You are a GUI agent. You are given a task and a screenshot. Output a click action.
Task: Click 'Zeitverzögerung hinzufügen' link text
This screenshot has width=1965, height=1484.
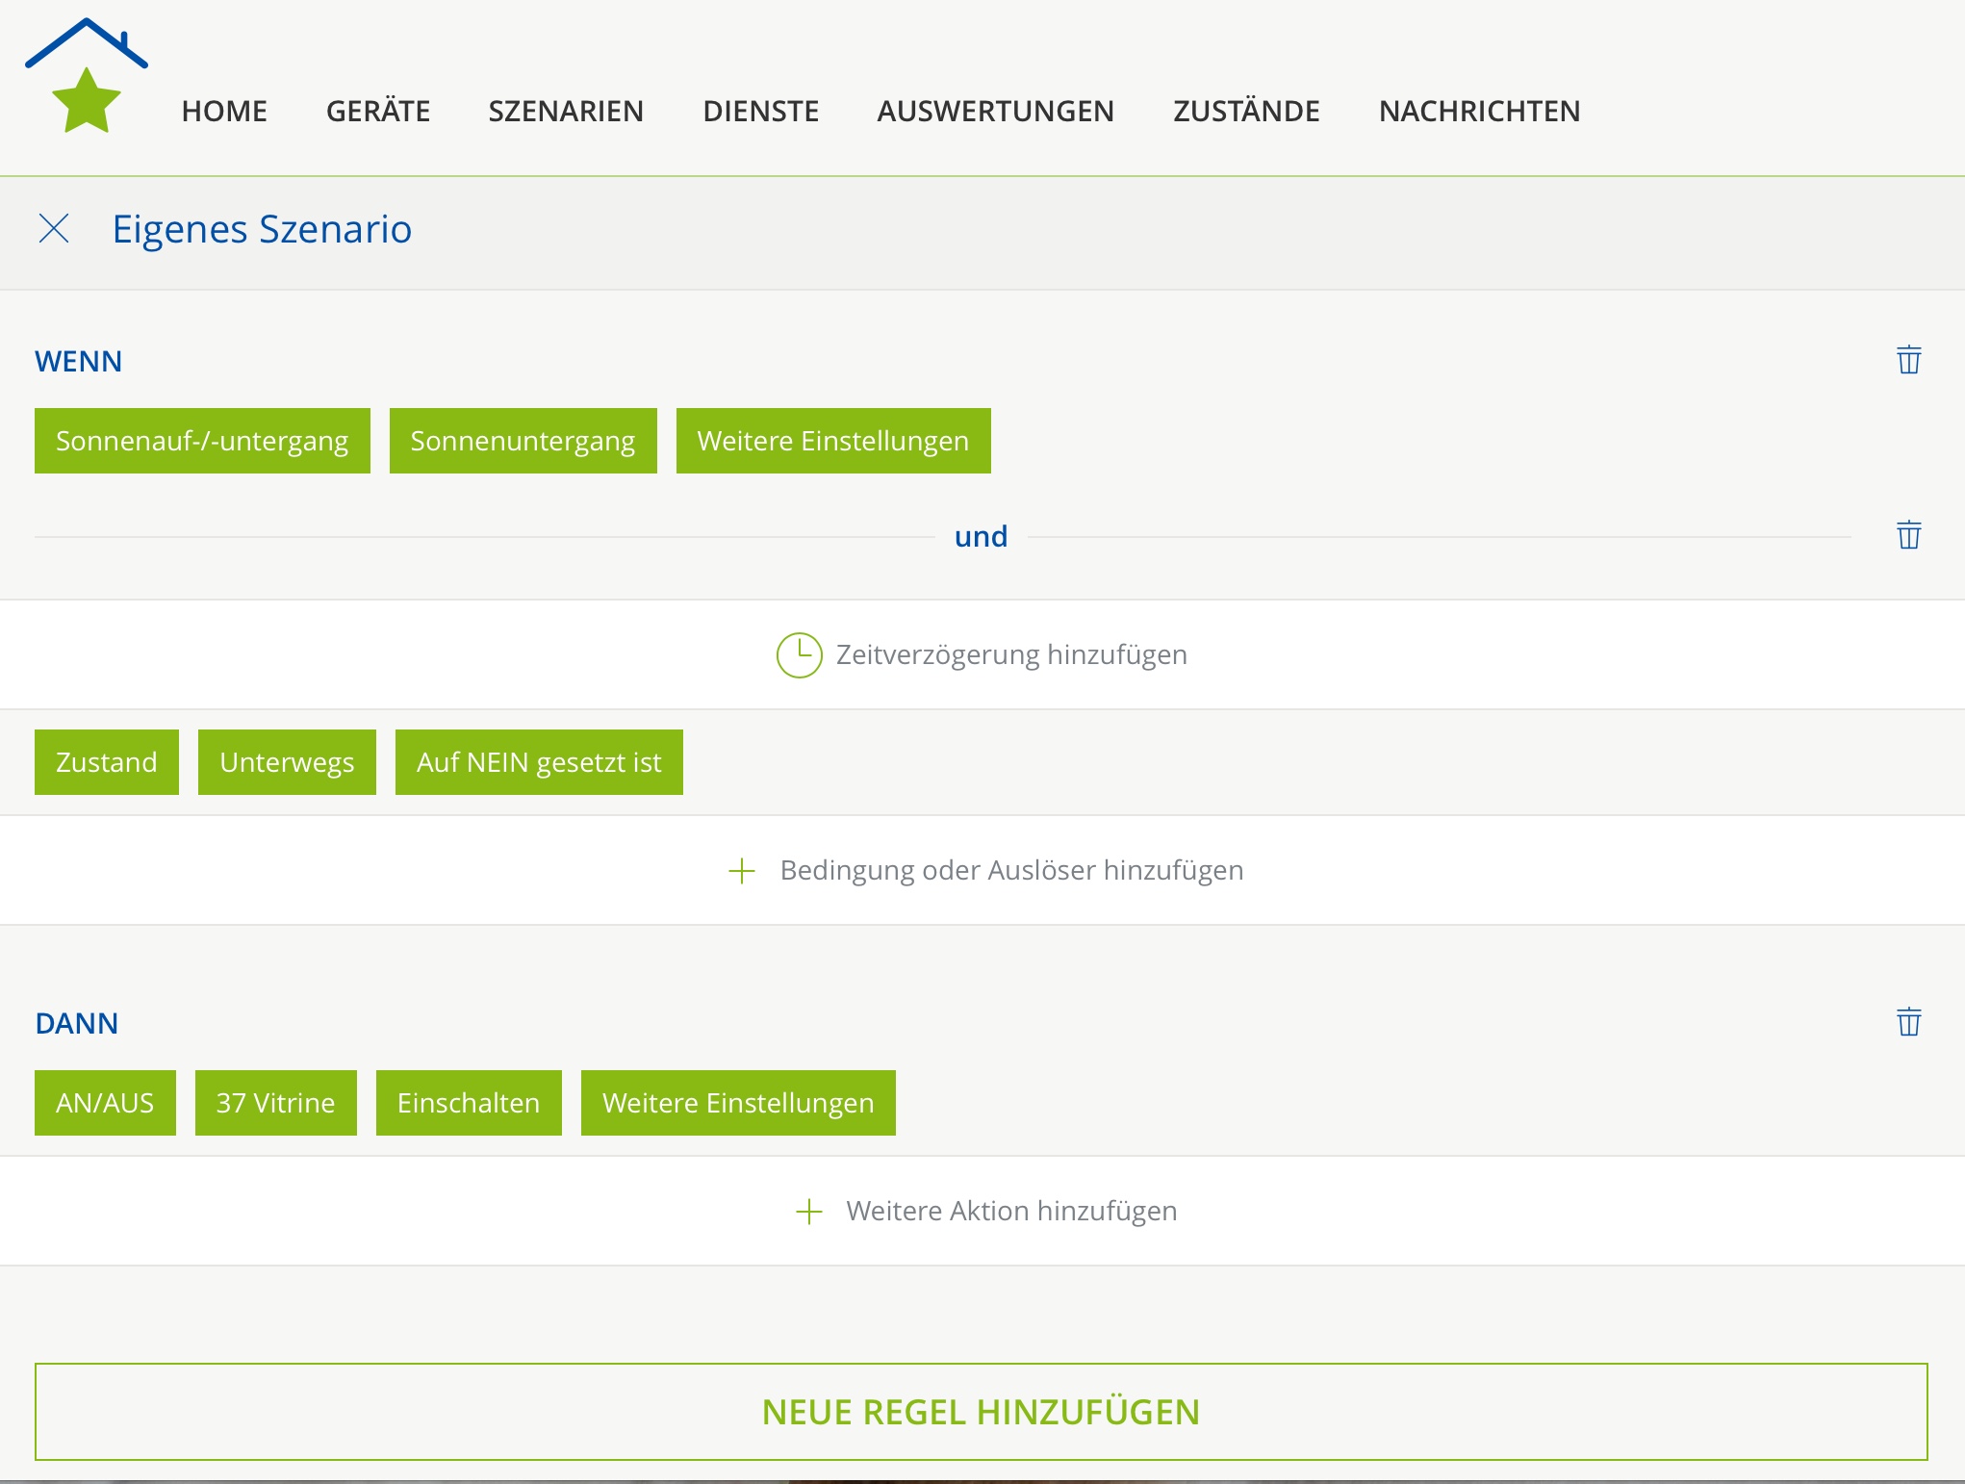(x=1010, y=655)
